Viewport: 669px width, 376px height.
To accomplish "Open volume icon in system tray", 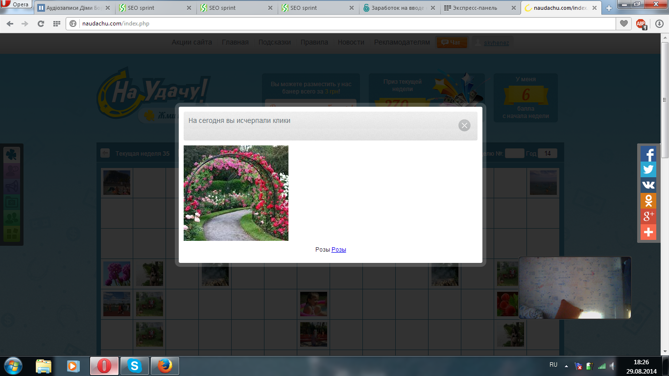I will (612, 366).
